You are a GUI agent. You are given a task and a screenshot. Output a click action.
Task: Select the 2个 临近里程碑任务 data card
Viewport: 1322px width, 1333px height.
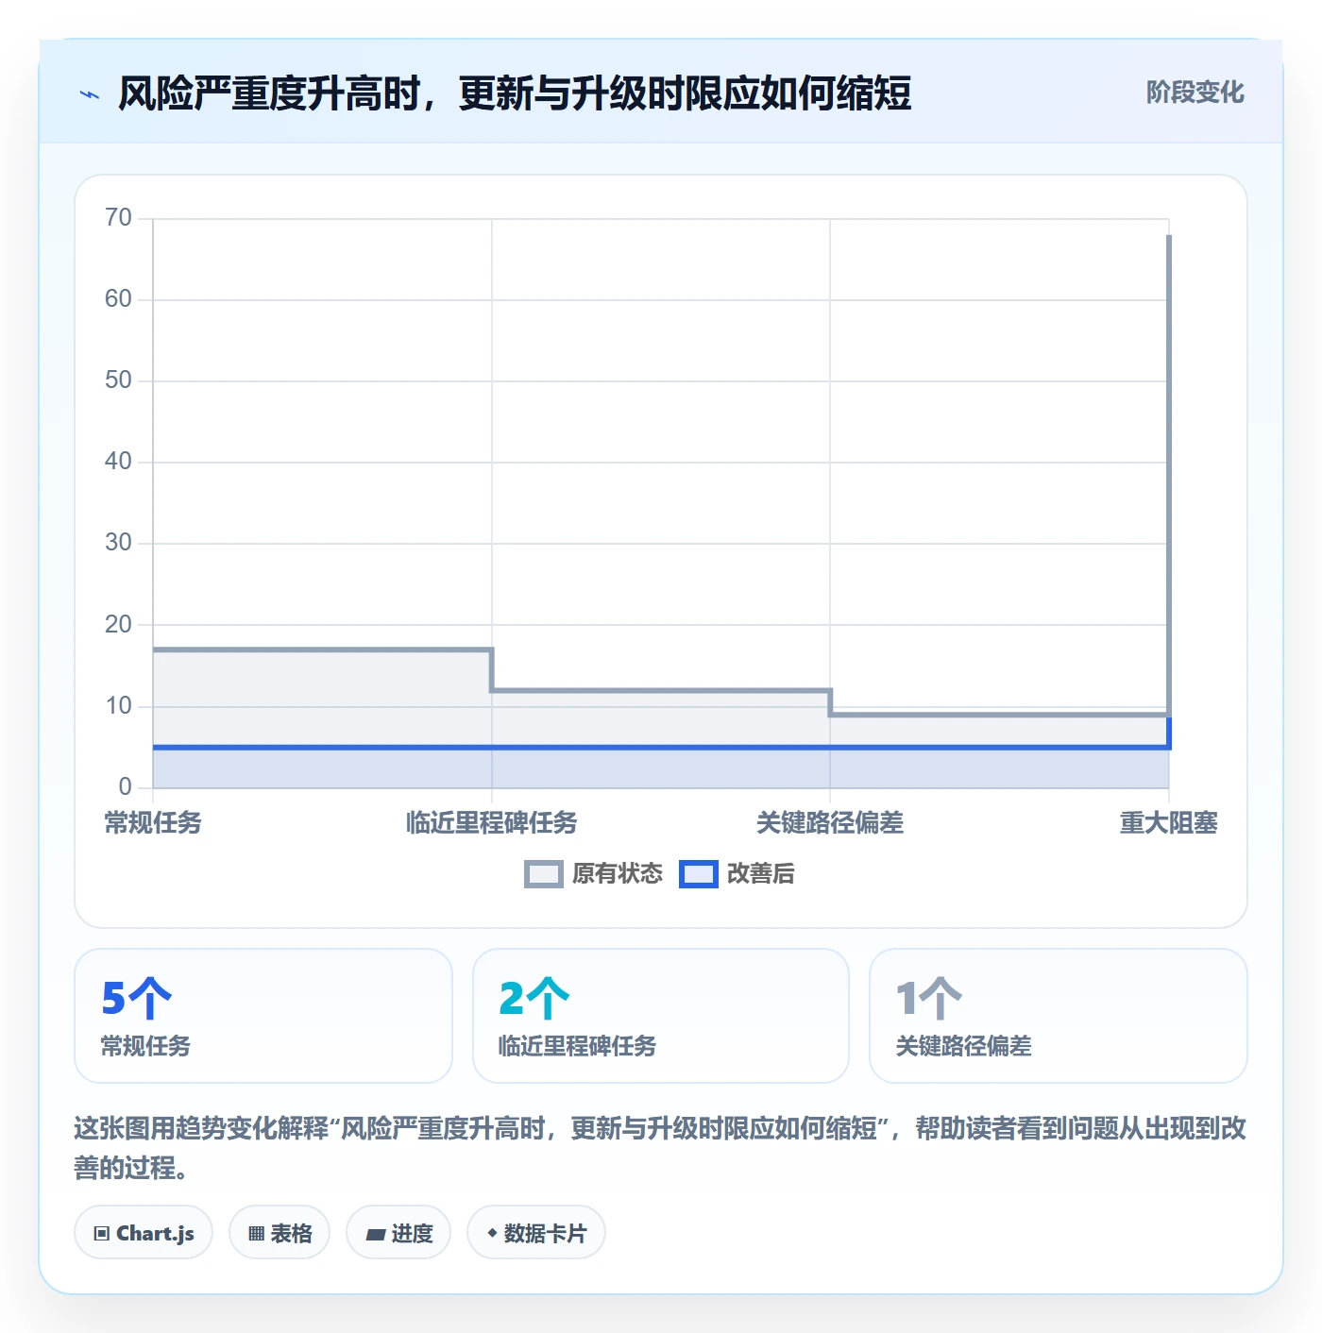click(661, 1016)
